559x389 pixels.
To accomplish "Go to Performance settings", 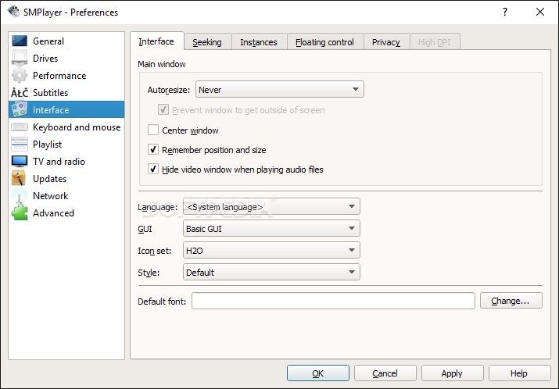I will 66,75.
